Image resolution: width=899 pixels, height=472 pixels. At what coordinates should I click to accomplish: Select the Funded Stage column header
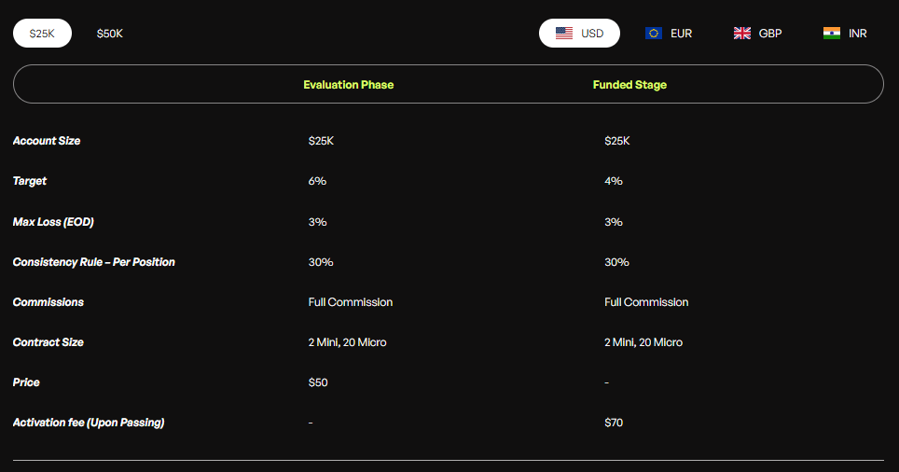point(629,85)
